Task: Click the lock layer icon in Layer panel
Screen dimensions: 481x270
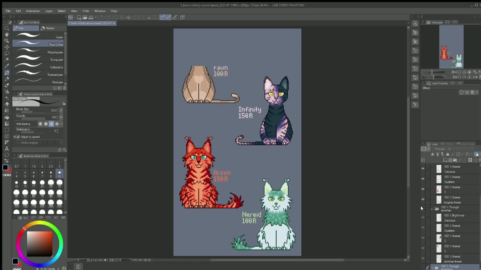Action: click(448, 154)
